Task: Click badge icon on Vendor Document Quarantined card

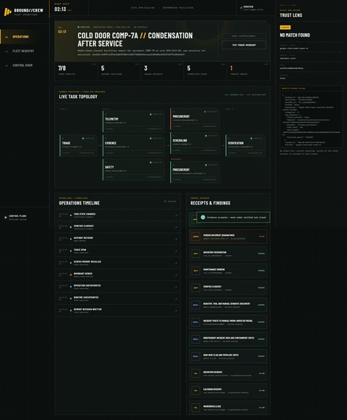Action: point(196,237)
